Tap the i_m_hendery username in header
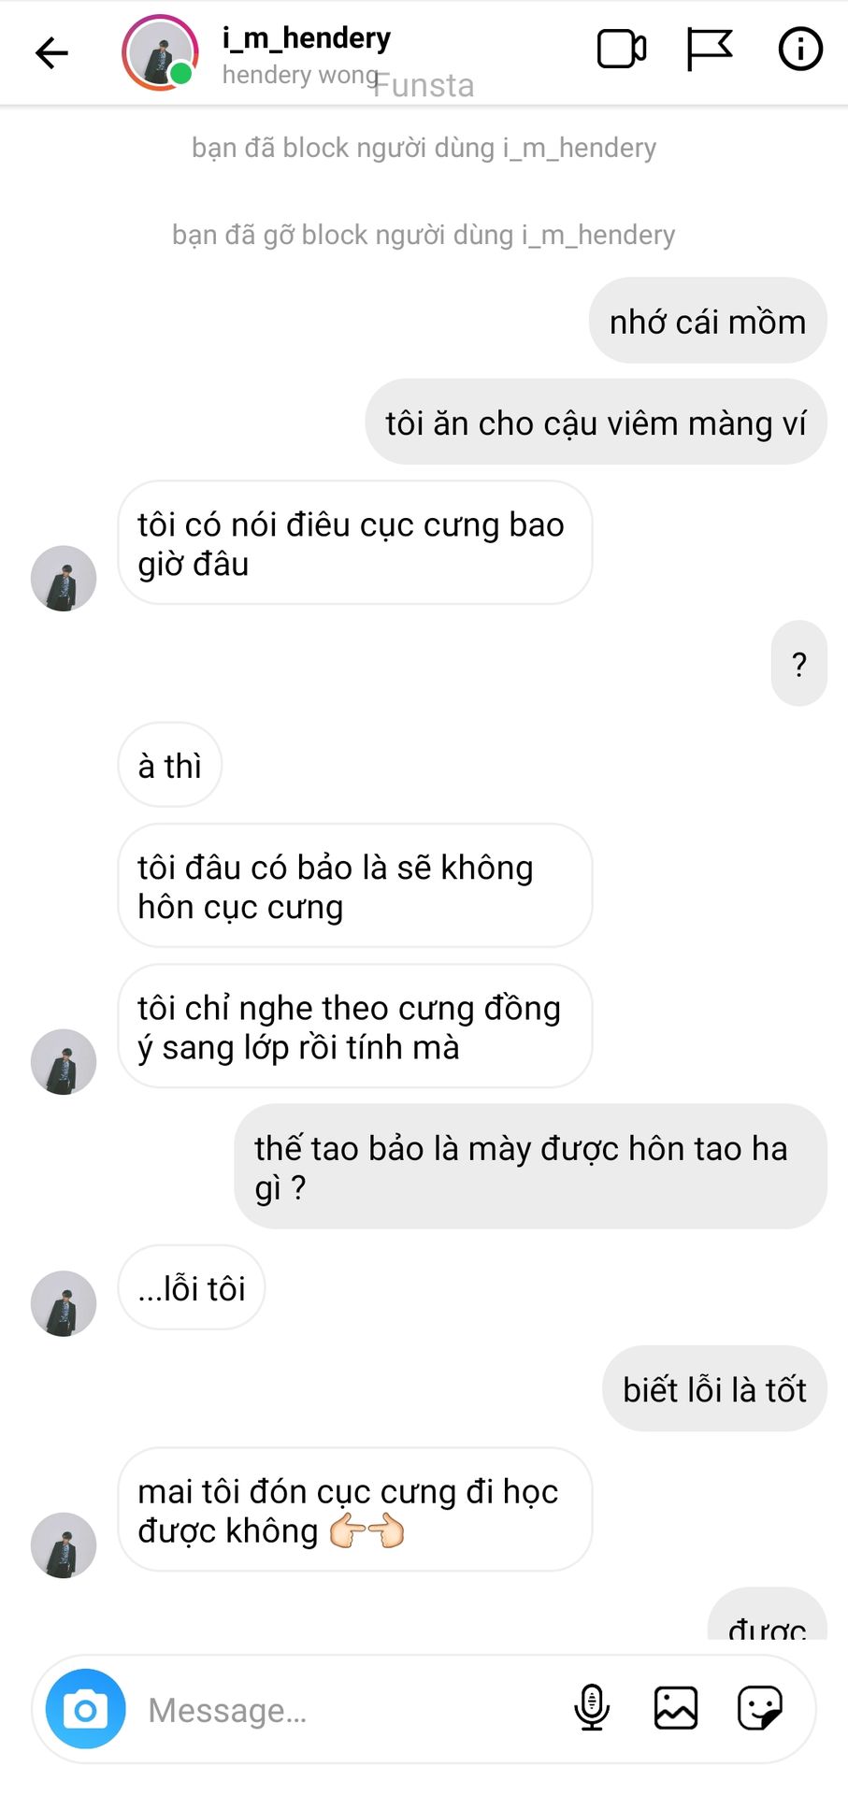848x1795 pixels. point(306,38)
